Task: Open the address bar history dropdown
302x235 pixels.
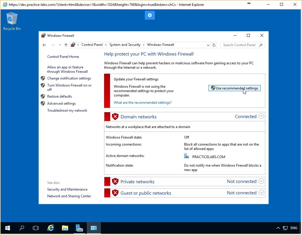Action: click(x=208, y=45)
